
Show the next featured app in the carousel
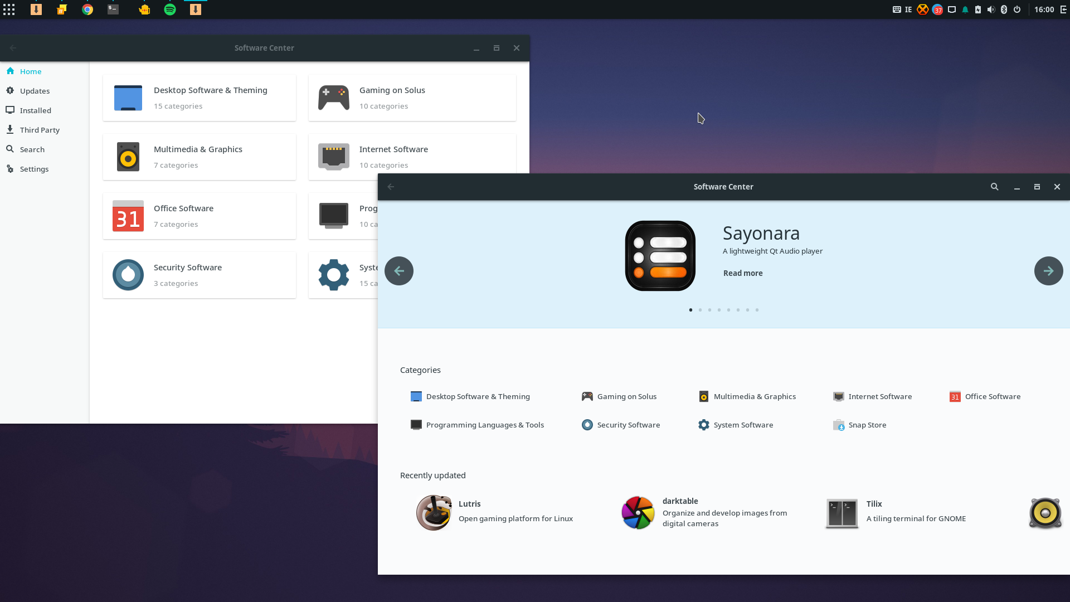pyautogui.click(x=1049, y=271)
